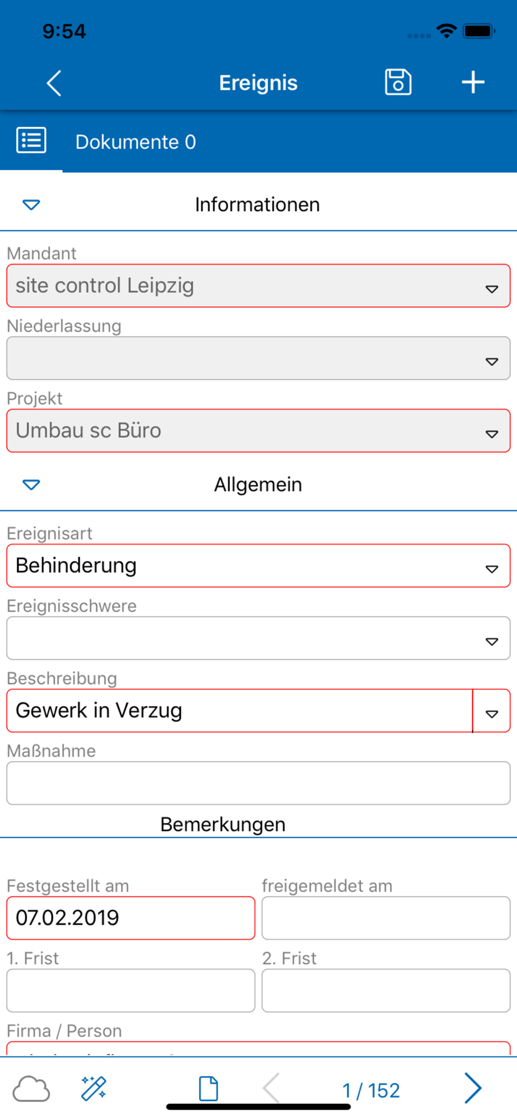Click the cloud sync icon

[x=31, y=1089]
